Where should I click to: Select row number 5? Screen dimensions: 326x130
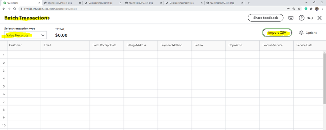pyautogui.click(x=4, y=86)
